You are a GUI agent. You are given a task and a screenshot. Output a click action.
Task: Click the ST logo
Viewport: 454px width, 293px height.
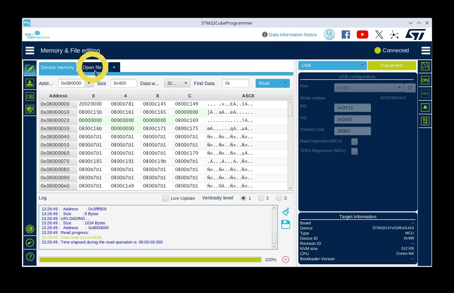click(x=415, y=34)
